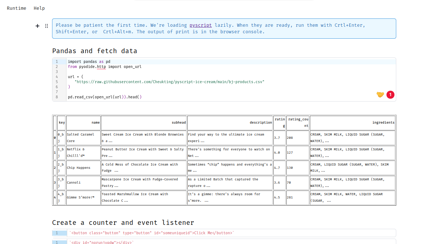Image resolution: width=423 pixels, height=244 pixels.
Task: Click the 'subhead' column header
Action: click(x=144, y=123)
